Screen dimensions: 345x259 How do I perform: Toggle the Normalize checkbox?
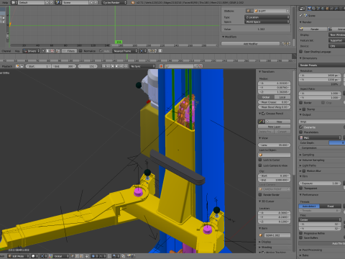coord(80,51)
